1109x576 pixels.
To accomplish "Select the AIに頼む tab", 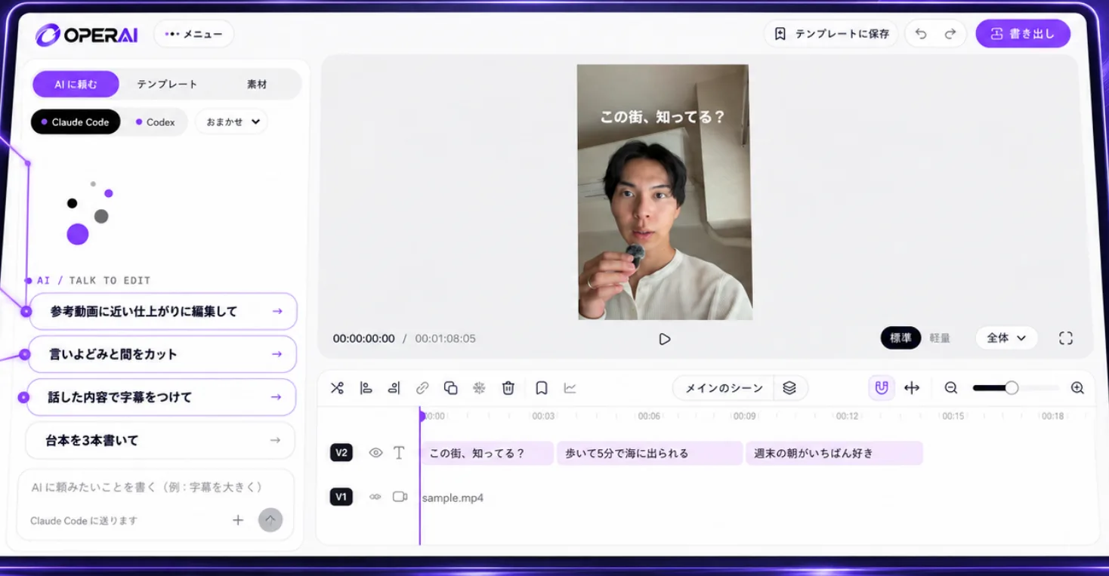I will pyautogui.click(x=76, y=85).
